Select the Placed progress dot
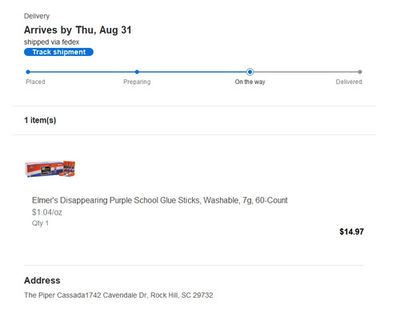The image size is (400, 333). point(28,72)
